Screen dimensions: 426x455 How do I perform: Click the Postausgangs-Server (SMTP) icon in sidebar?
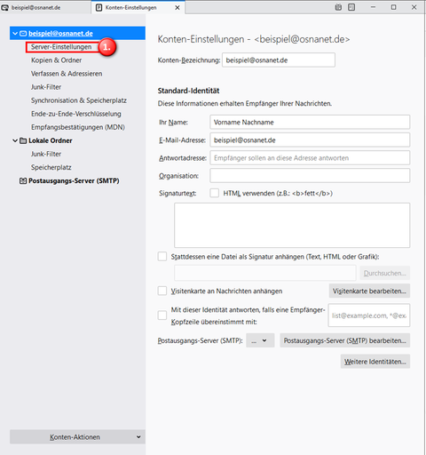23,180
